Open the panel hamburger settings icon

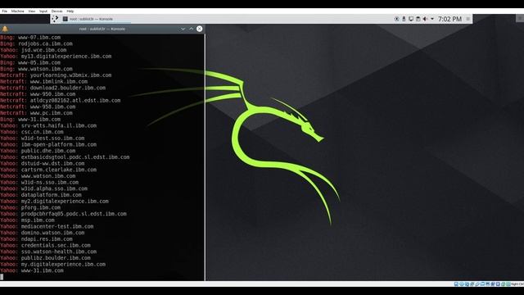[468, 19]
